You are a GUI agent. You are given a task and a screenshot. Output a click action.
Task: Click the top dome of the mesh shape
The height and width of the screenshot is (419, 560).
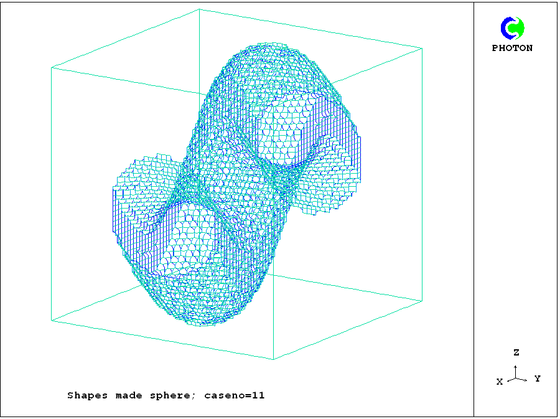click(x=274, y=59)
